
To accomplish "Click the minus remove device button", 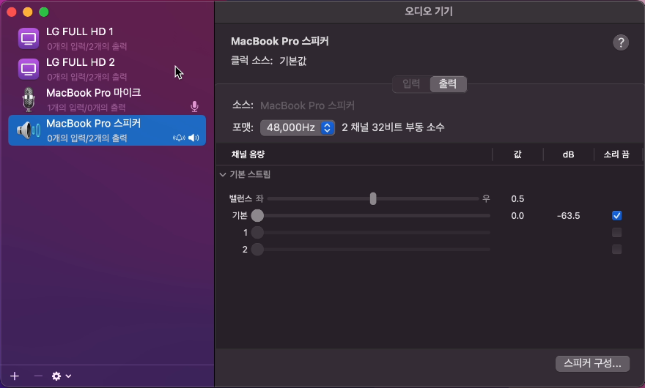I will tap(38, 376).
